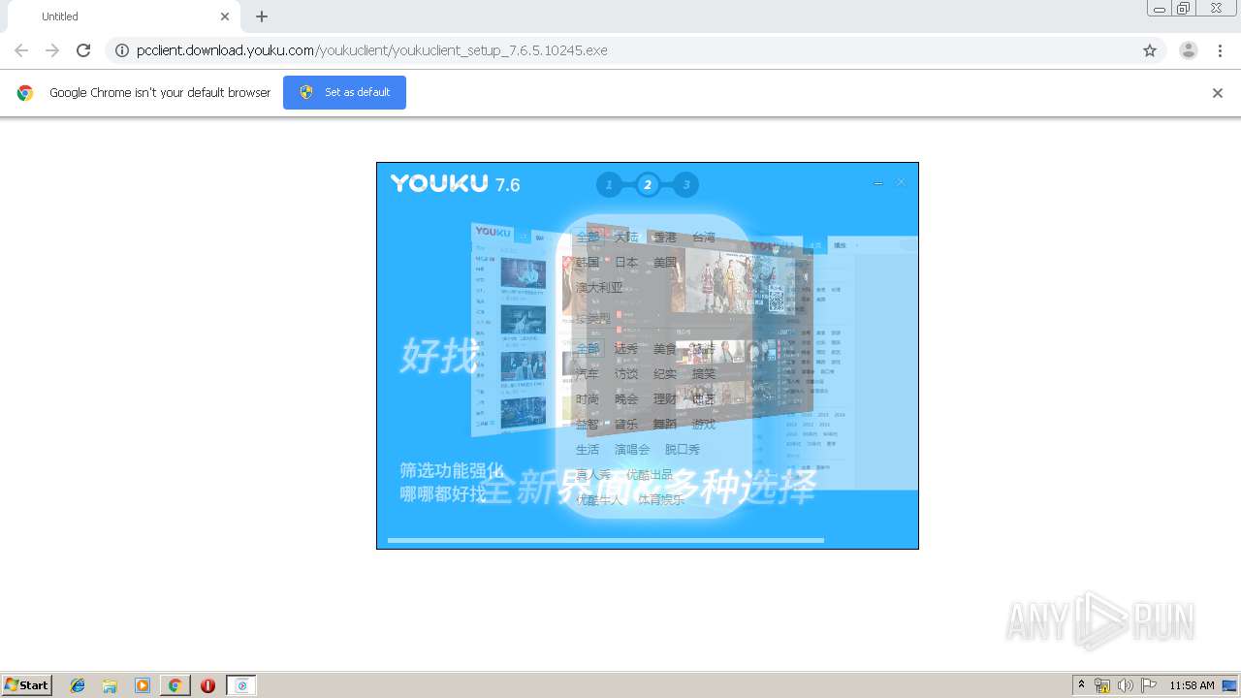Click the 好找 slogan text
The width and height of the screenshot is (1241, 698).
439,357
